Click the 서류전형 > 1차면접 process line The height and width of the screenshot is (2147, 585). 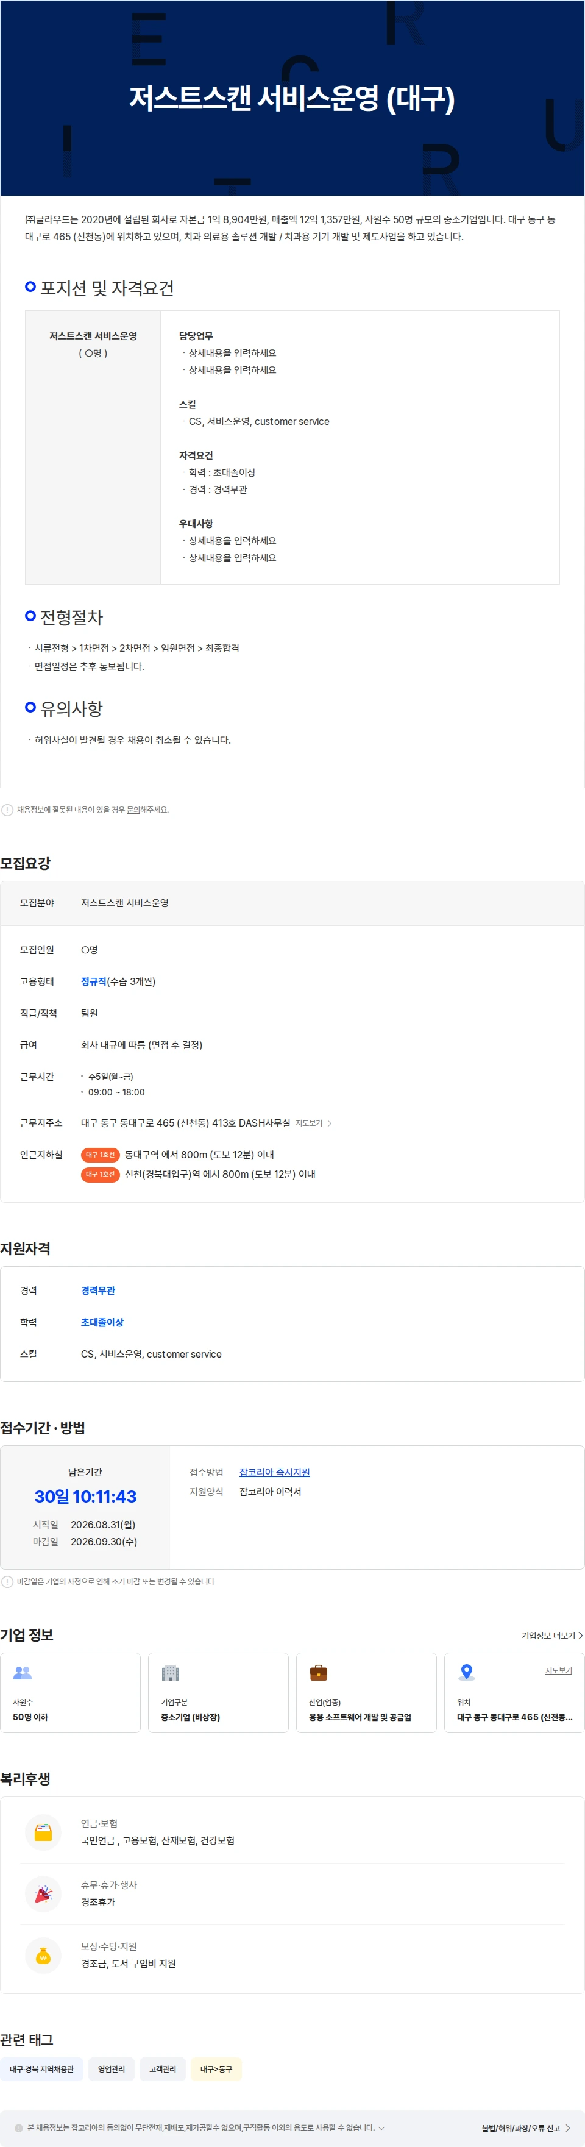coord(136,647)
